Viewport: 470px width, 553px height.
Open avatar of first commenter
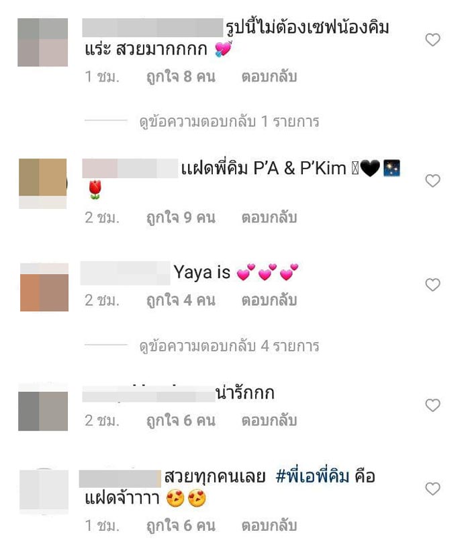42,42
